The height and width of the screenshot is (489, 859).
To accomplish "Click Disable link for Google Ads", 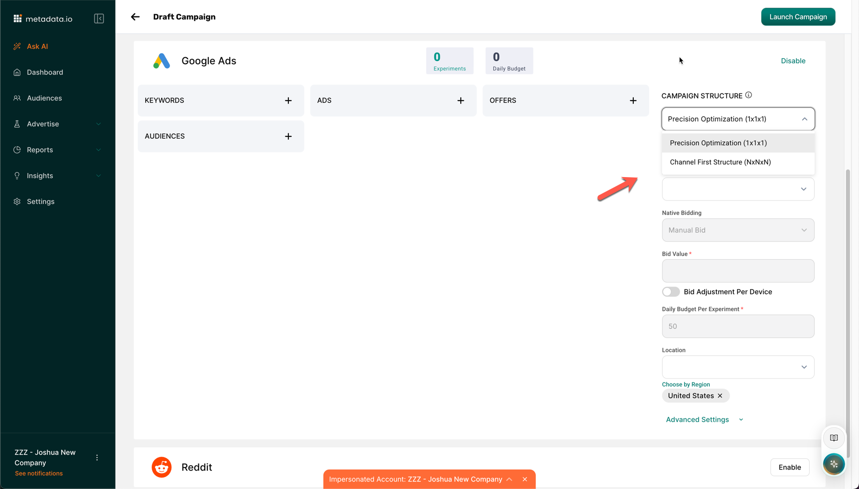I will point(792,61).
